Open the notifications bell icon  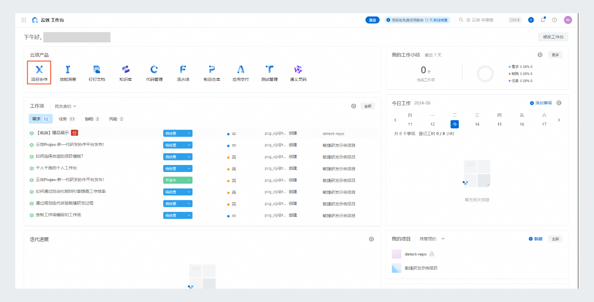[x=543, y=20]
